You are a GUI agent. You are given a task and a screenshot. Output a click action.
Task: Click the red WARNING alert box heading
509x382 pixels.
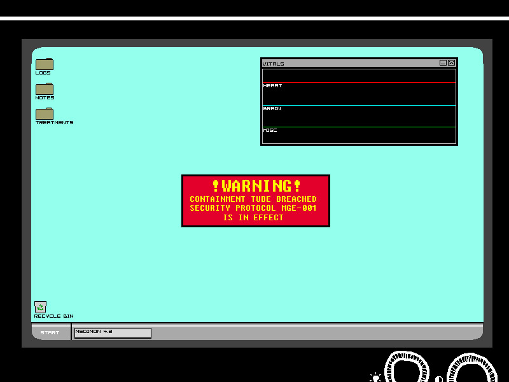tap(256, 186)
